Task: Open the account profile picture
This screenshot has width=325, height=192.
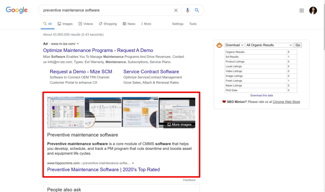Action: 313,10
